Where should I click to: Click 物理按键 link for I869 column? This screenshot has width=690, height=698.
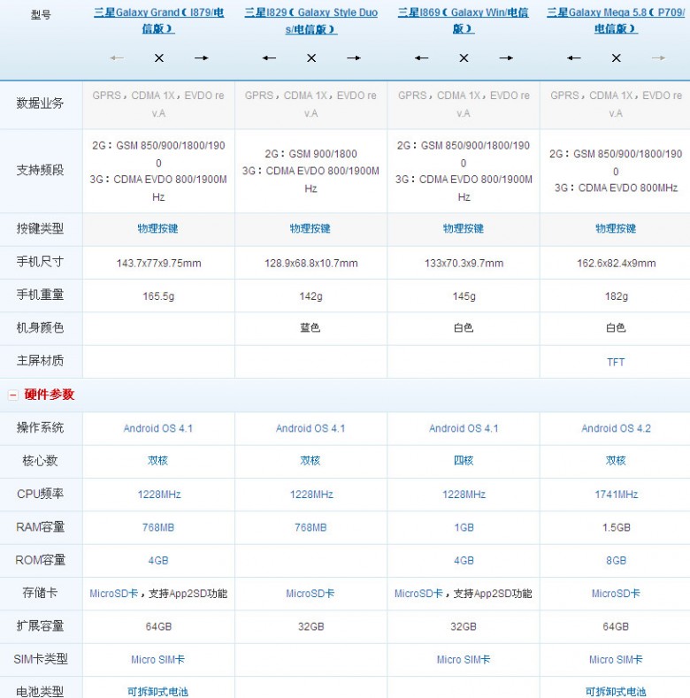(x=464, y=229)
